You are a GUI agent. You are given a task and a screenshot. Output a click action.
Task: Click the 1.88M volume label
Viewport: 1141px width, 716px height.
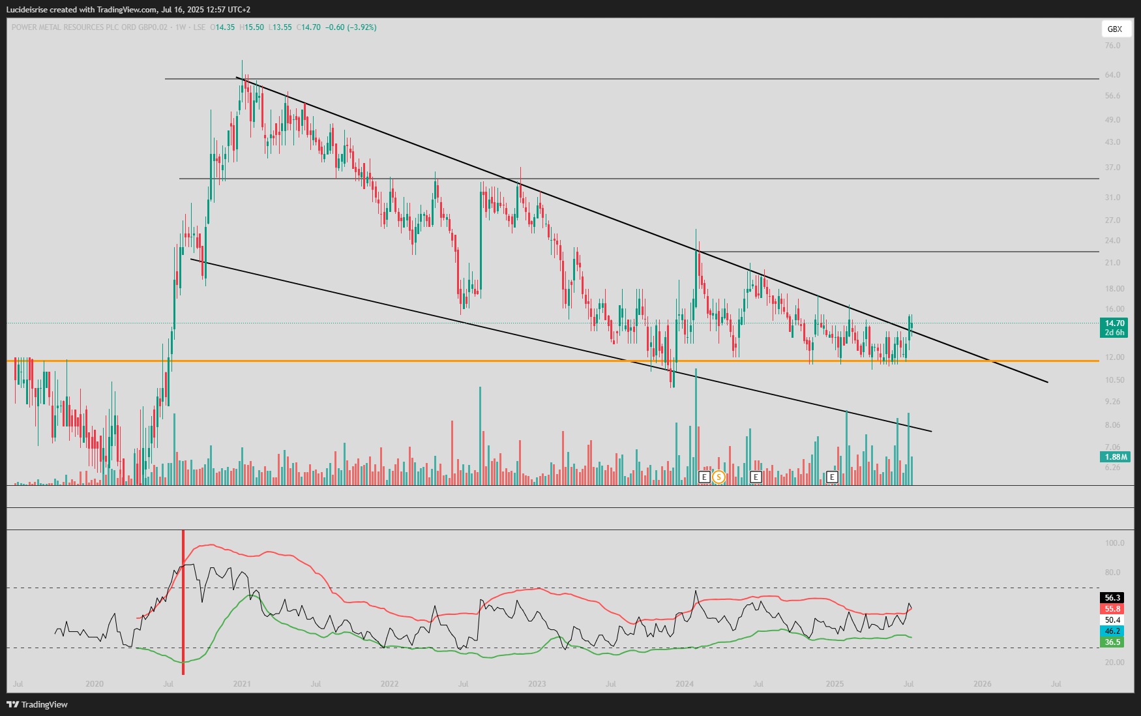click(x=1115, y=457)
